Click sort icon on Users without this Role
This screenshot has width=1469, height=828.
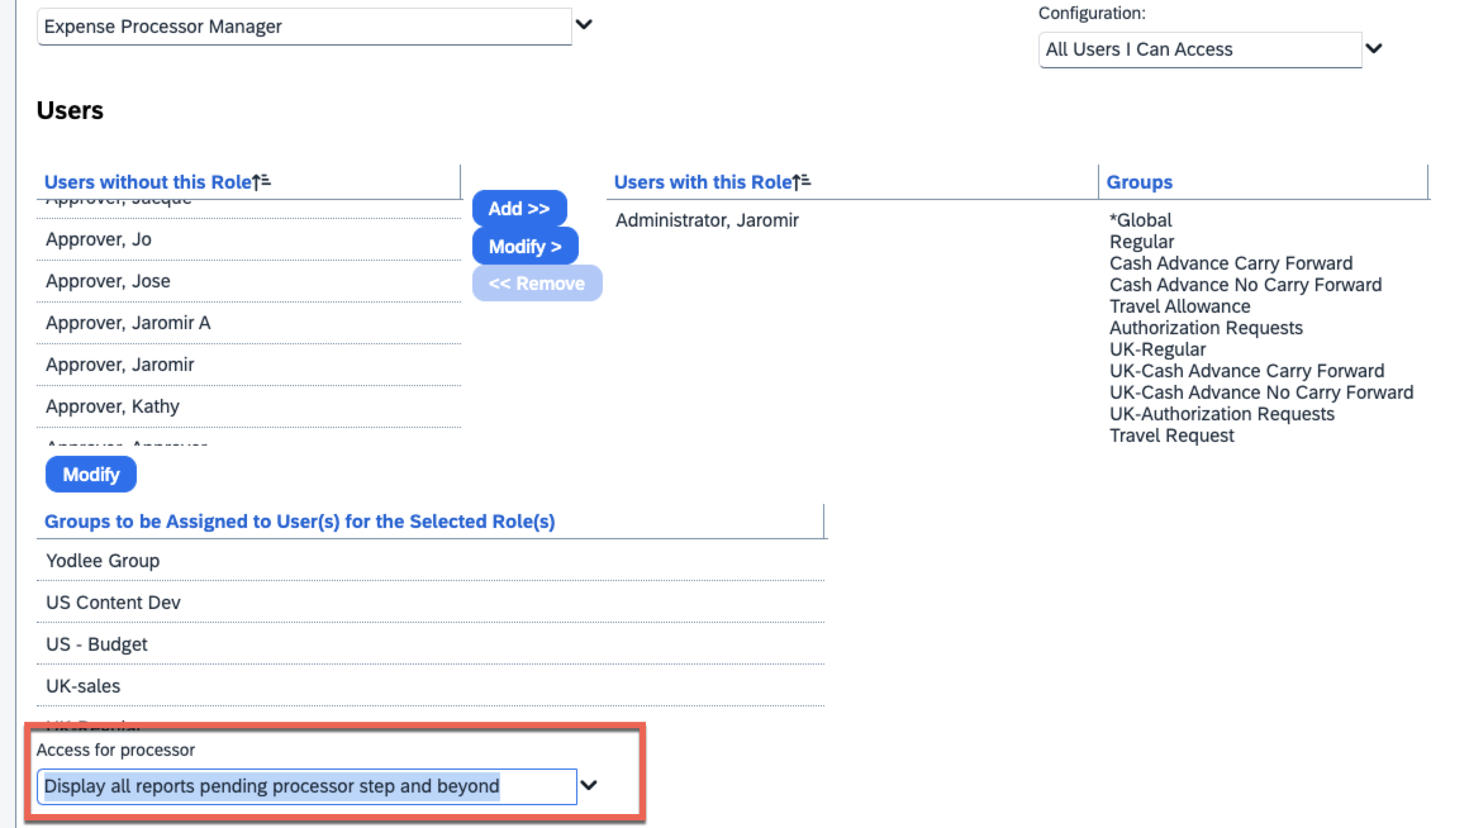tap(262, 182)
